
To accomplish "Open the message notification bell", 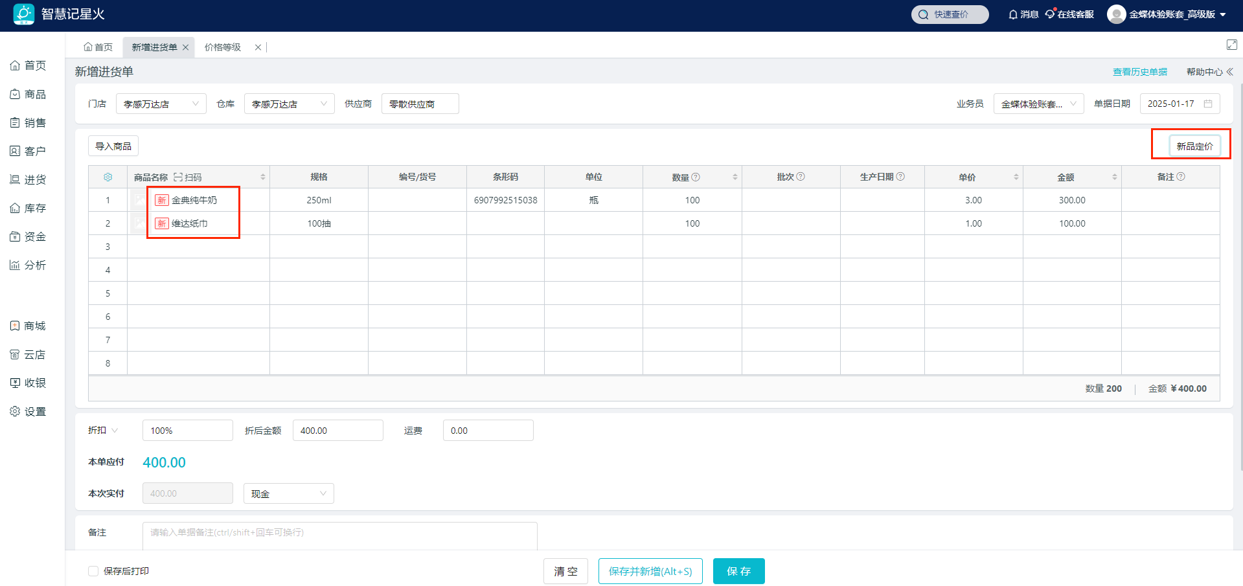I will pyautogui.click(x=1013, y=14).
